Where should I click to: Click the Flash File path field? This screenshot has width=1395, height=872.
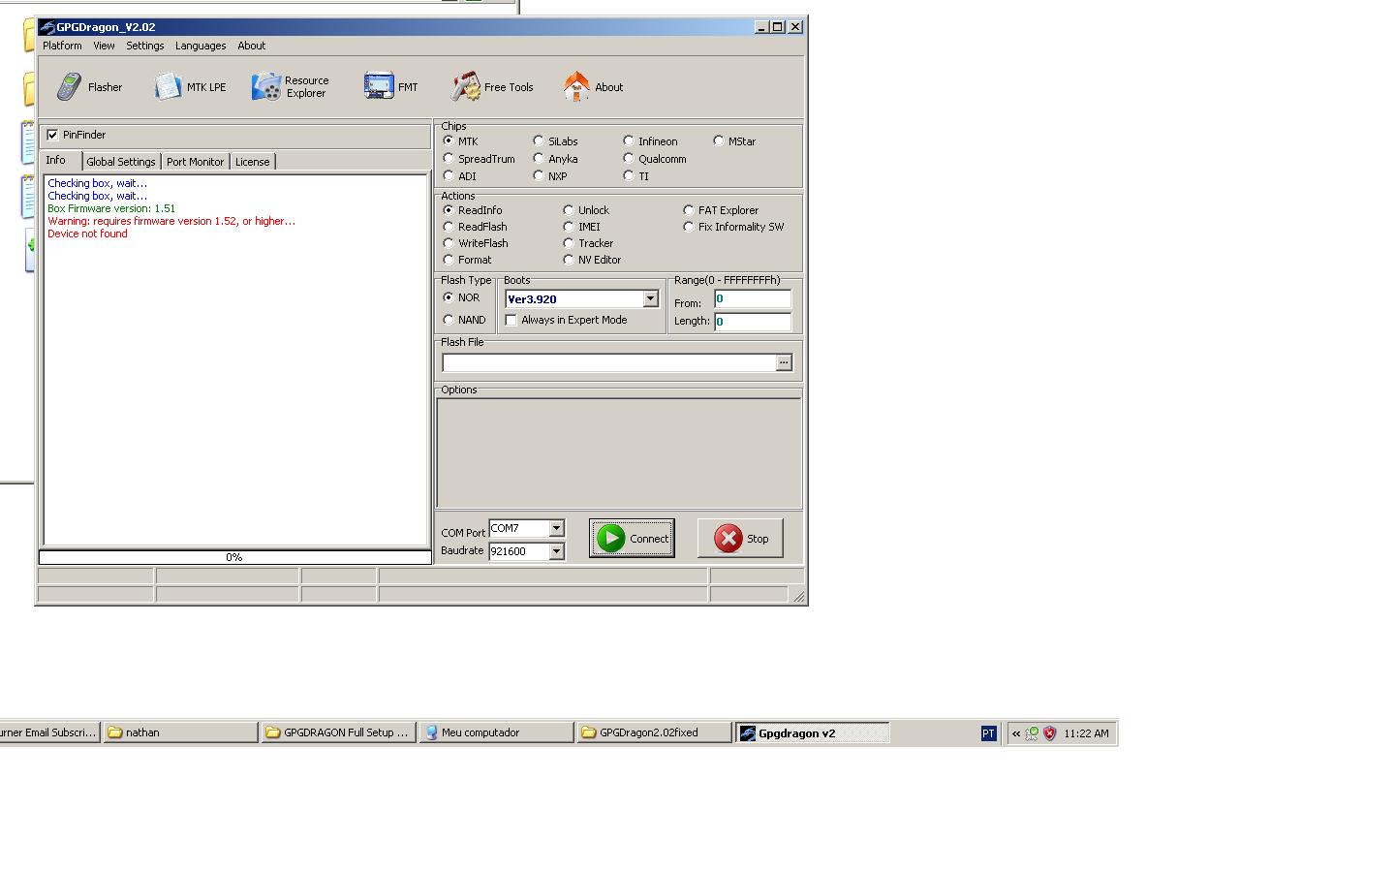pos(609,362)
